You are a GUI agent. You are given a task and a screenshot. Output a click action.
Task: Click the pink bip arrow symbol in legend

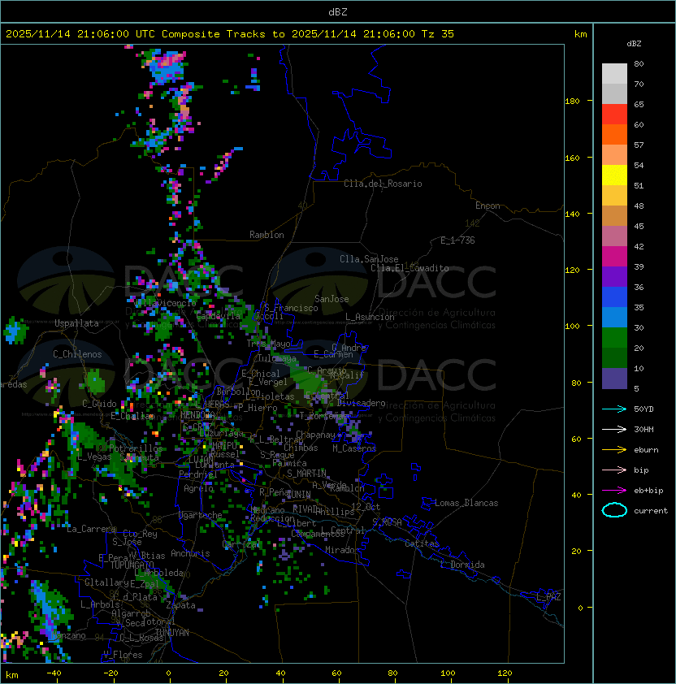614,470
